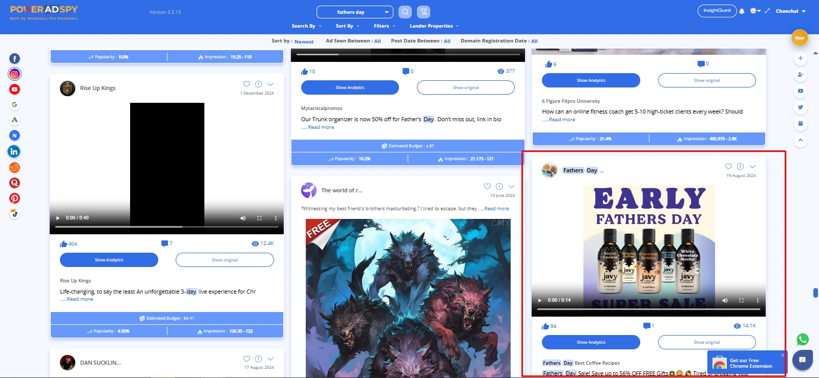This screenshot has height=378, width=819.
Task: Expand the Filters menu
Action: coord(384,26)
